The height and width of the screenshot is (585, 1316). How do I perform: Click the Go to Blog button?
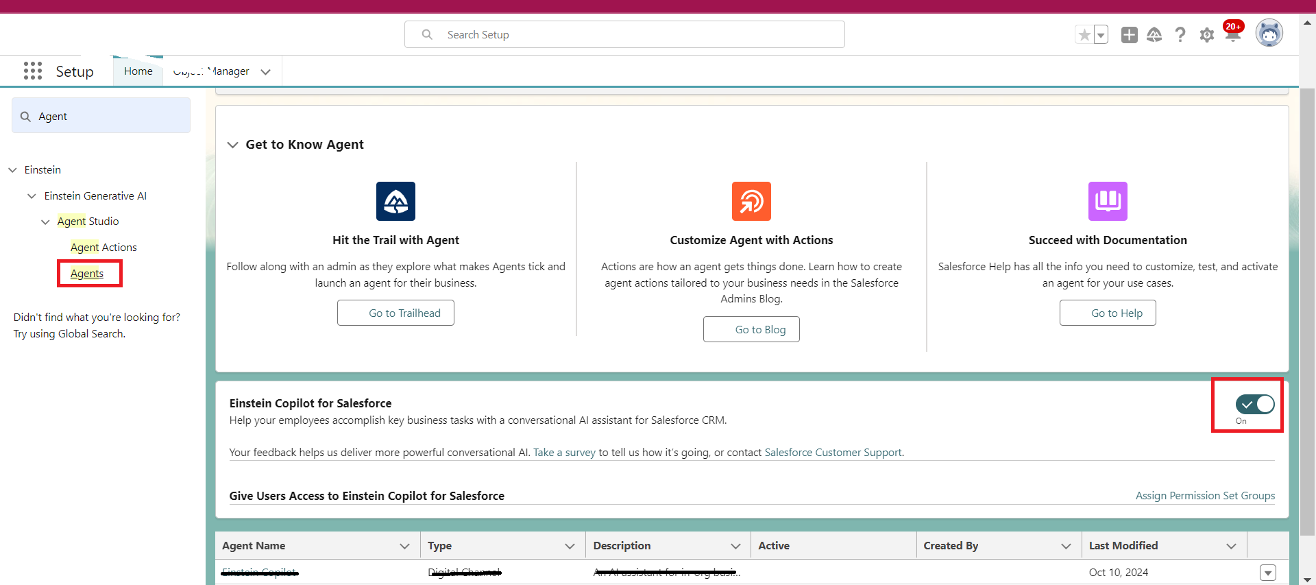[x=751, y=329]
